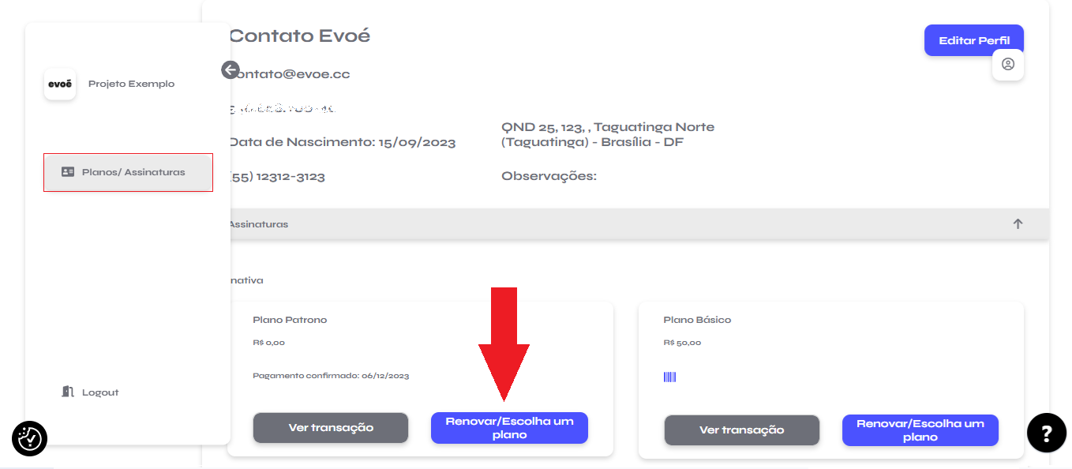Collapse Assinaturas using the up arrow
Image resolution: width=1072 pixels, height=469 pixels.
1018,224
